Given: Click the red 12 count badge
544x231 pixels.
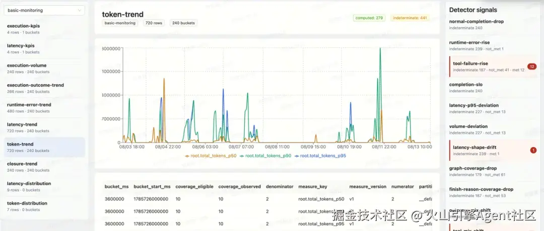Looking at the screenshot, I should [531, 66].
